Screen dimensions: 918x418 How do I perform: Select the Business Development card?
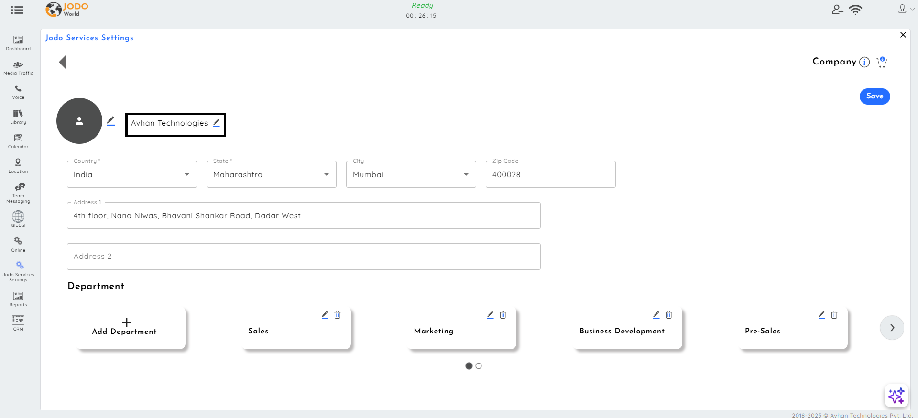tap(628, 328)
